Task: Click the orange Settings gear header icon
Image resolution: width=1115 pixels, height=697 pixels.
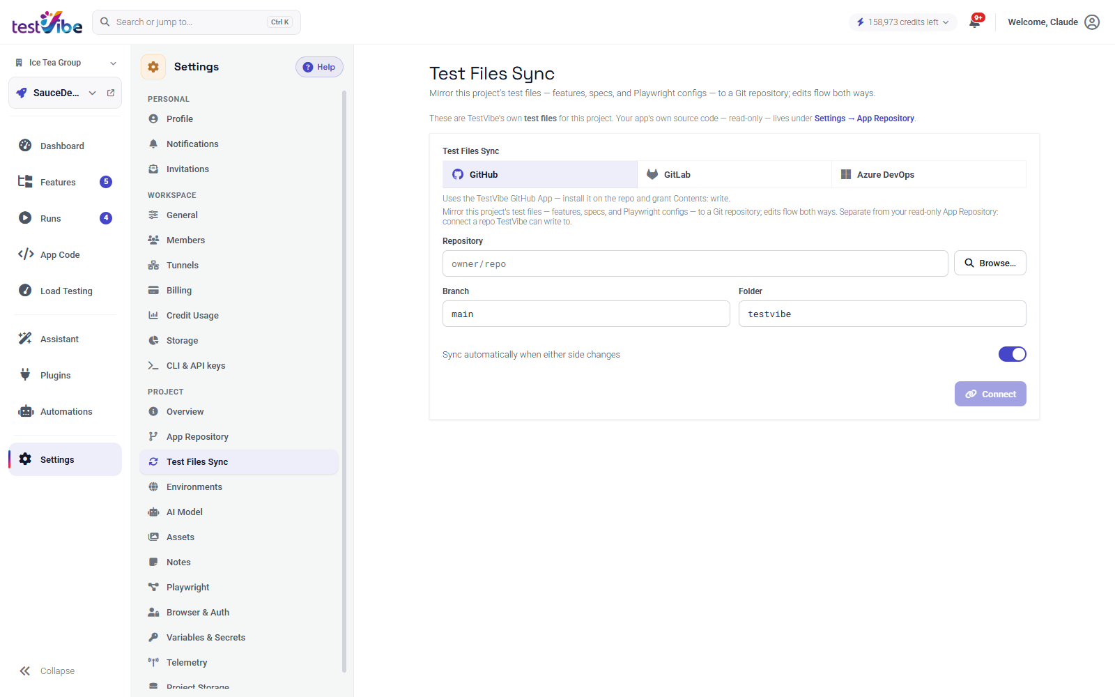Action: tap(153, 67)
